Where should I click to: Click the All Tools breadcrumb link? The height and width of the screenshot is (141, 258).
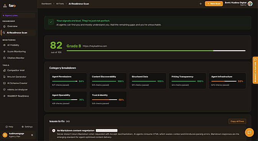click(x=60, y=4)
